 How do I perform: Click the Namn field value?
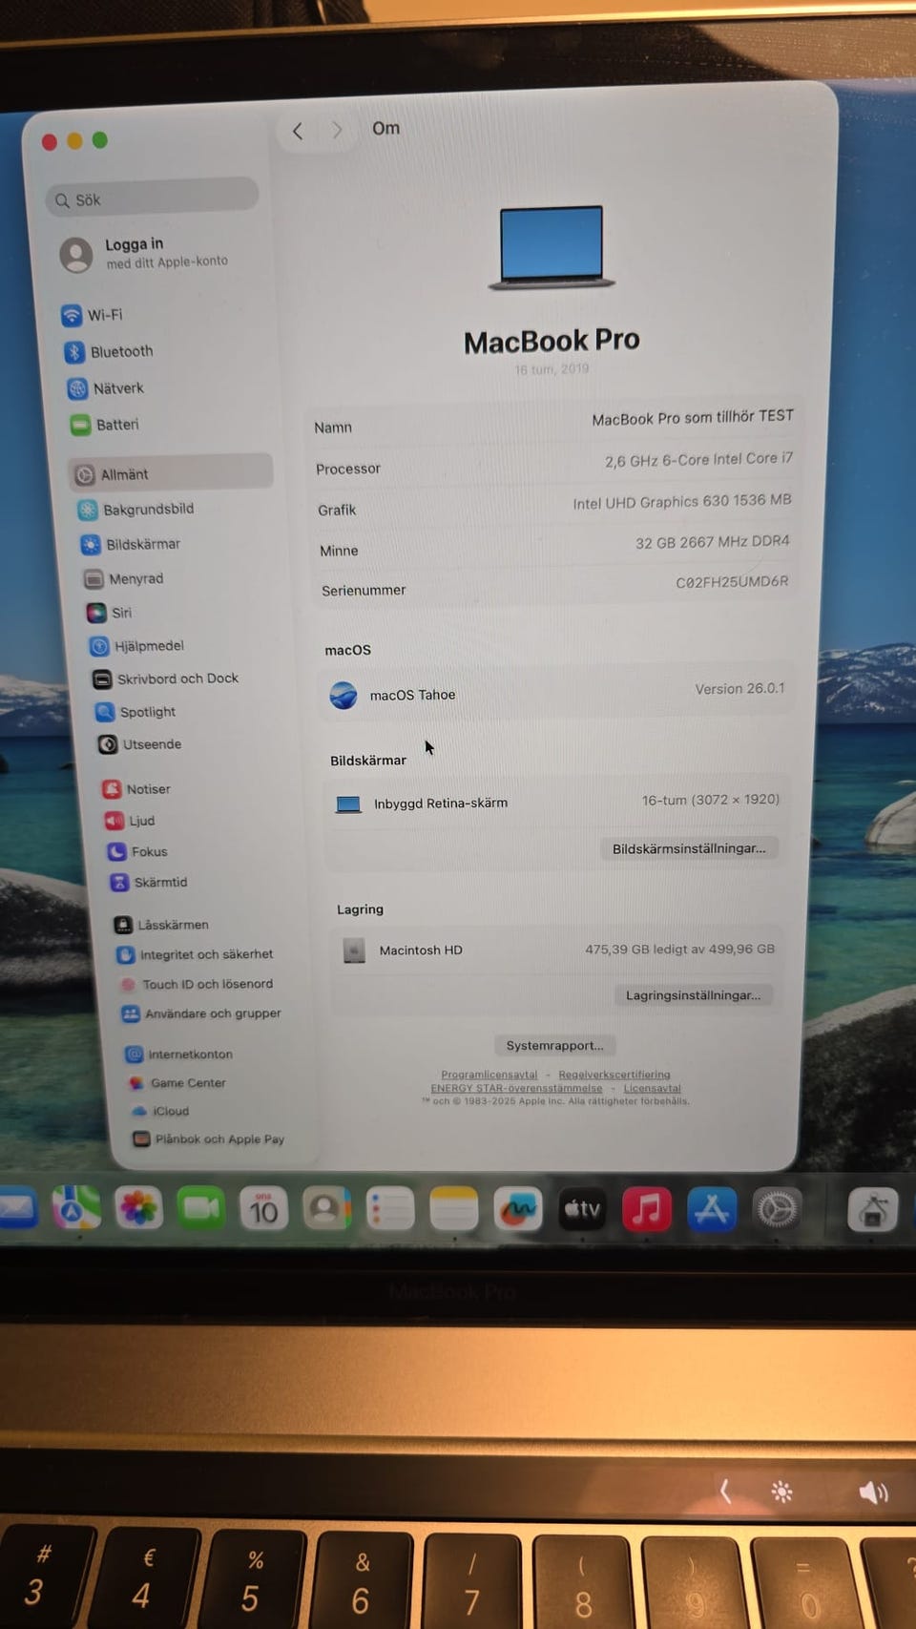click(x=693, y=417)
